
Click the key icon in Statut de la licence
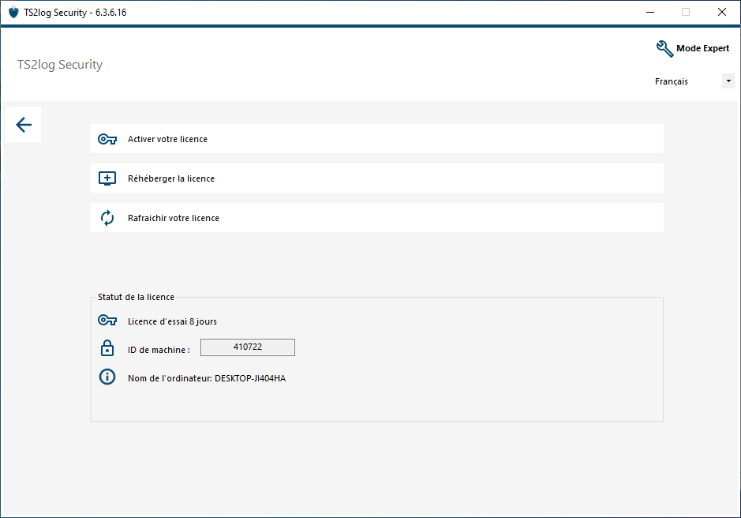tap(107, 321)
